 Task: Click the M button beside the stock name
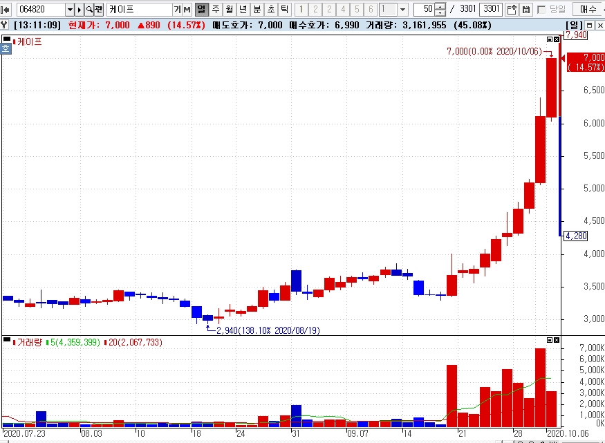(x=187, y=9)
